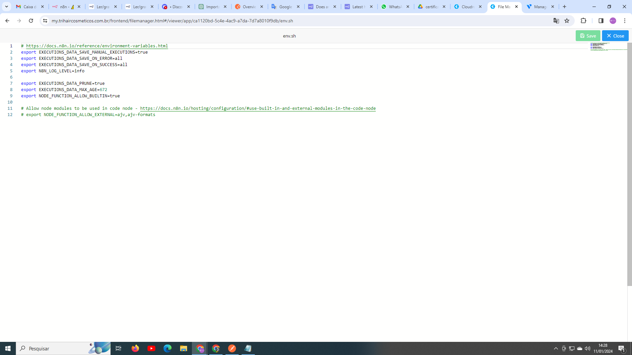Switch to the Does tab

322,7
